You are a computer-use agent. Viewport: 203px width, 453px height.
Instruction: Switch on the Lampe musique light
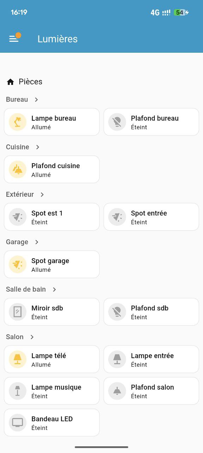coord(51,391)
